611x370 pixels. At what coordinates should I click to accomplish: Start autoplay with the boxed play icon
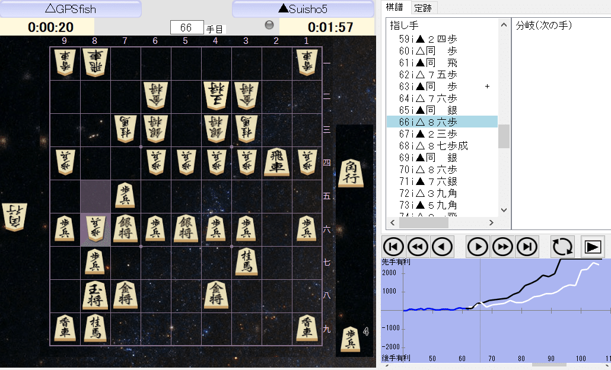tap(592, 246)
